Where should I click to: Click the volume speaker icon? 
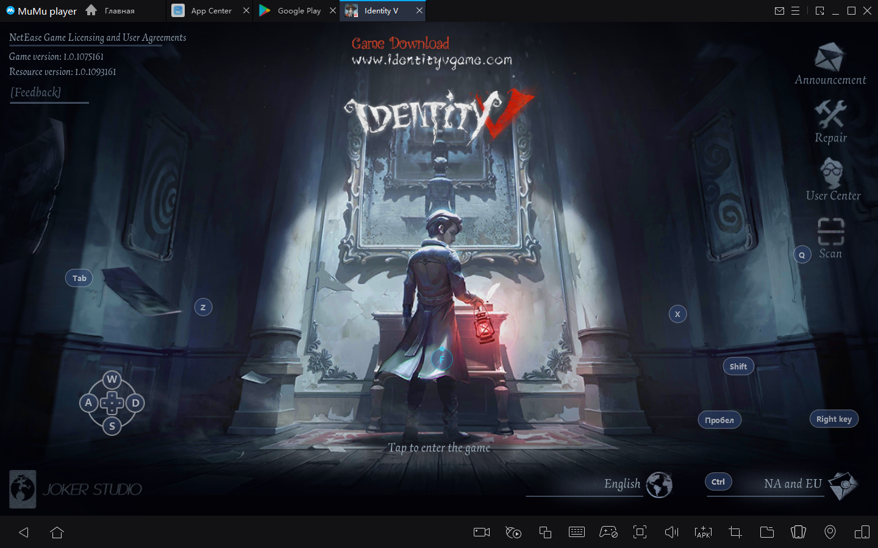tap(671, 532)
